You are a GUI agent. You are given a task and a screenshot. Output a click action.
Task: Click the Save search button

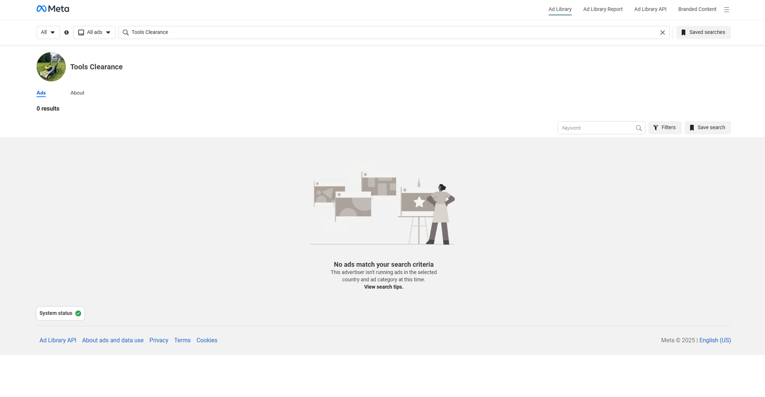708,128
